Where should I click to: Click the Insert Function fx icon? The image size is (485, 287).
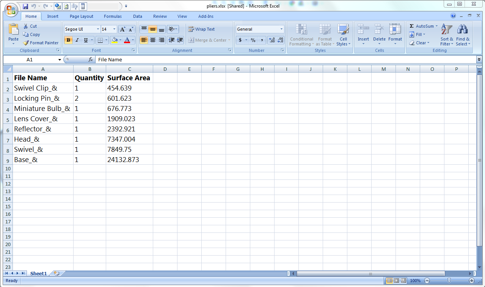91,59
